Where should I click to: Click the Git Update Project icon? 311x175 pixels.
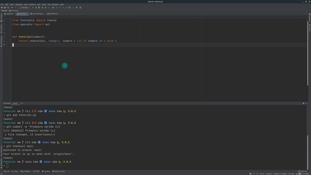click(x=57, y=8)
